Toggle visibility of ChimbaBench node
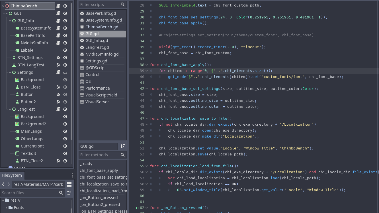The image size is (379, 213). point(65,6)
